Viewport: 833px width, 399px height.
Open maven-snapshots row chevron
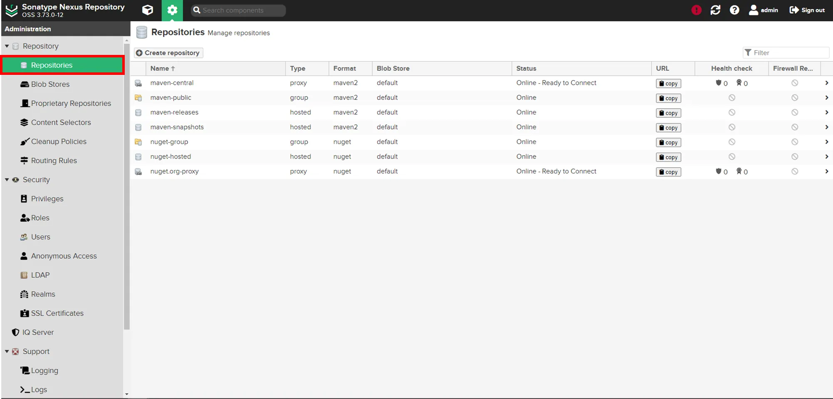(x=826, y=127)
